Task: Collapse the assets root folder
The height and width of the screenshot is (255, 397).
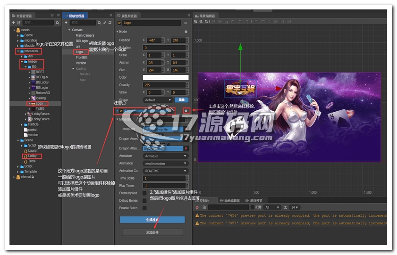Action: click(x=14, y=30)
